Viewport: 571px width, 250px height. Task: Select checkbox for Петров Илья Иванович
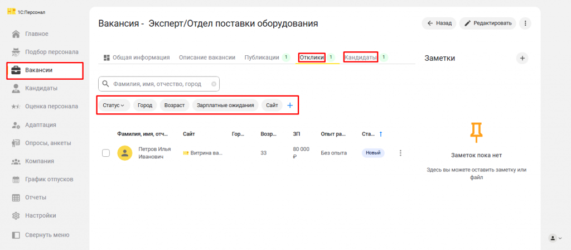click(x=106, y=153)
